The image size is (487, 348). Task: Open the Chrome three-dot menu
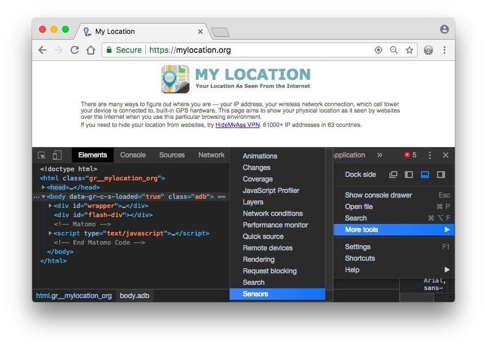[x=445, y=50]
